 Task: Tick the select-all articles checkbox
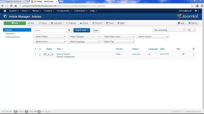[x=40, y=49]
